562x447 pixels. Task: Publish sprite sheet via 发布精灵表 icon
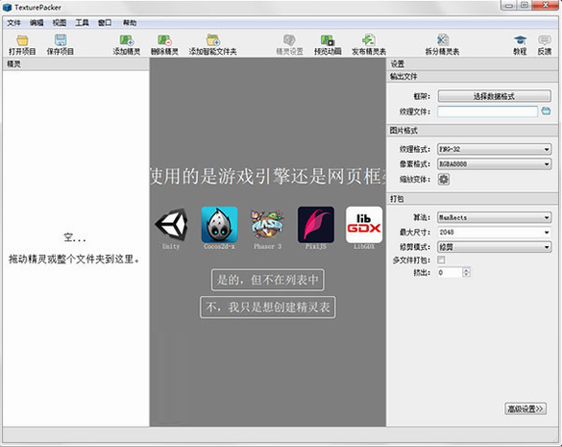(369, 45)
